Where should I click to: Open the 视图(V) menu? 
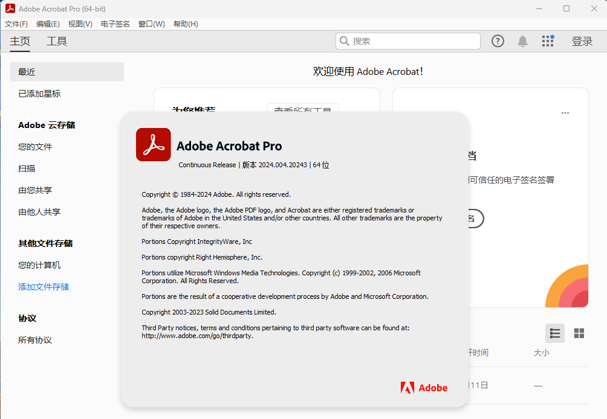coord(80,24)
